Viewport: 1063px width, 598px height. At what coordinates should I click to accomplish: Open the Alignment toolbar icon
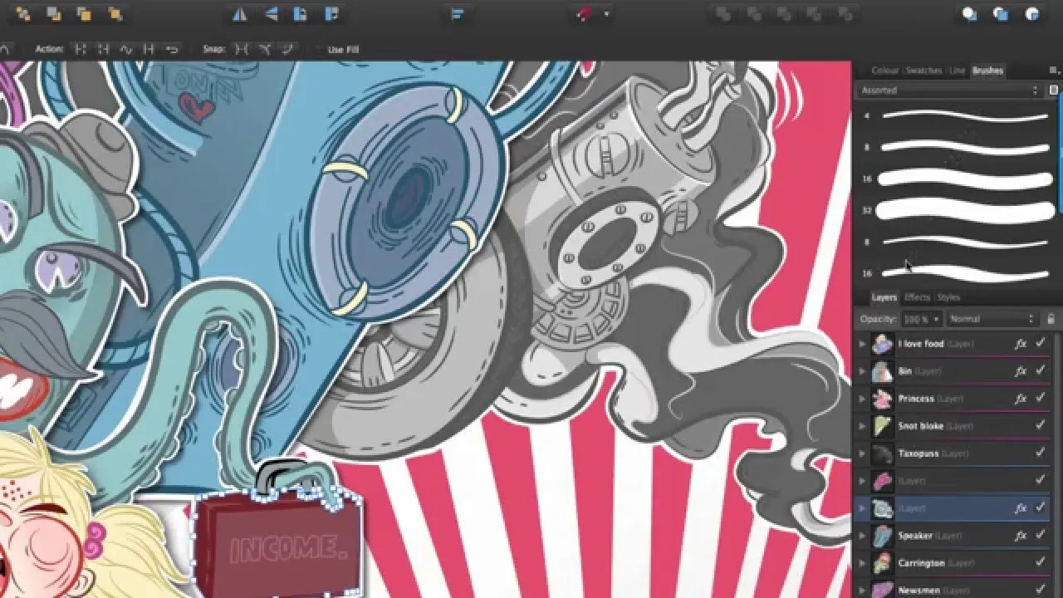coord(457,14)
